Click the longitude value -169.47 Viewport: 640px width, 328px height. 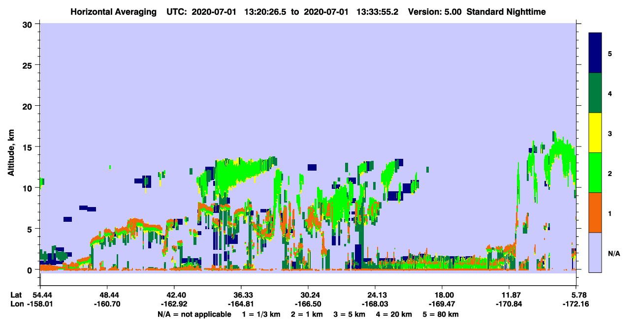442,304
